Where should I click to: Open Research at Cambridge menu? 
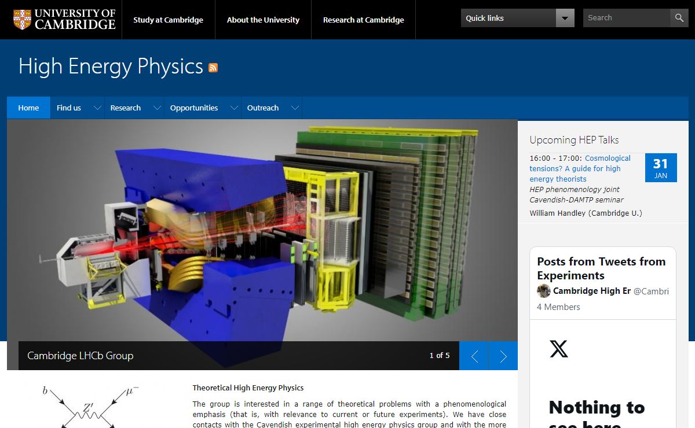pyautogui.click(x=363, y=20)
